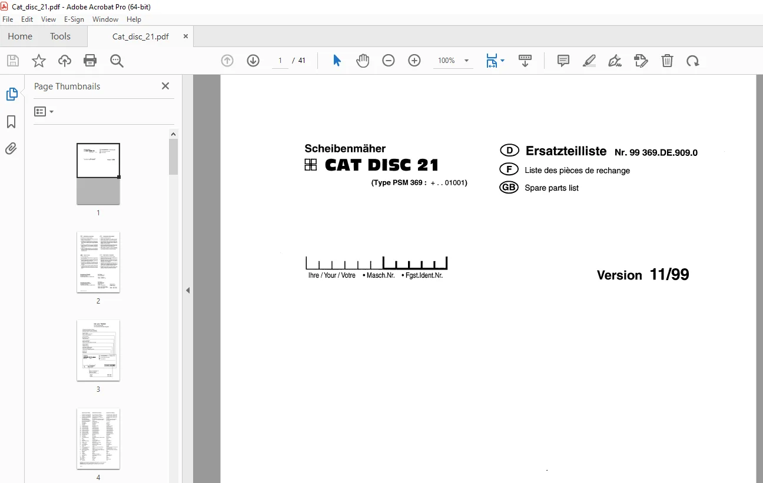This screenshot has width=763, height=483.
Task: Select page 1 thumbnail
Action: tap(98, 174)
